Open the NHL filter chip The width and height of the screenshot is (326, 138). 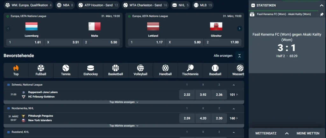click(181, 5)
